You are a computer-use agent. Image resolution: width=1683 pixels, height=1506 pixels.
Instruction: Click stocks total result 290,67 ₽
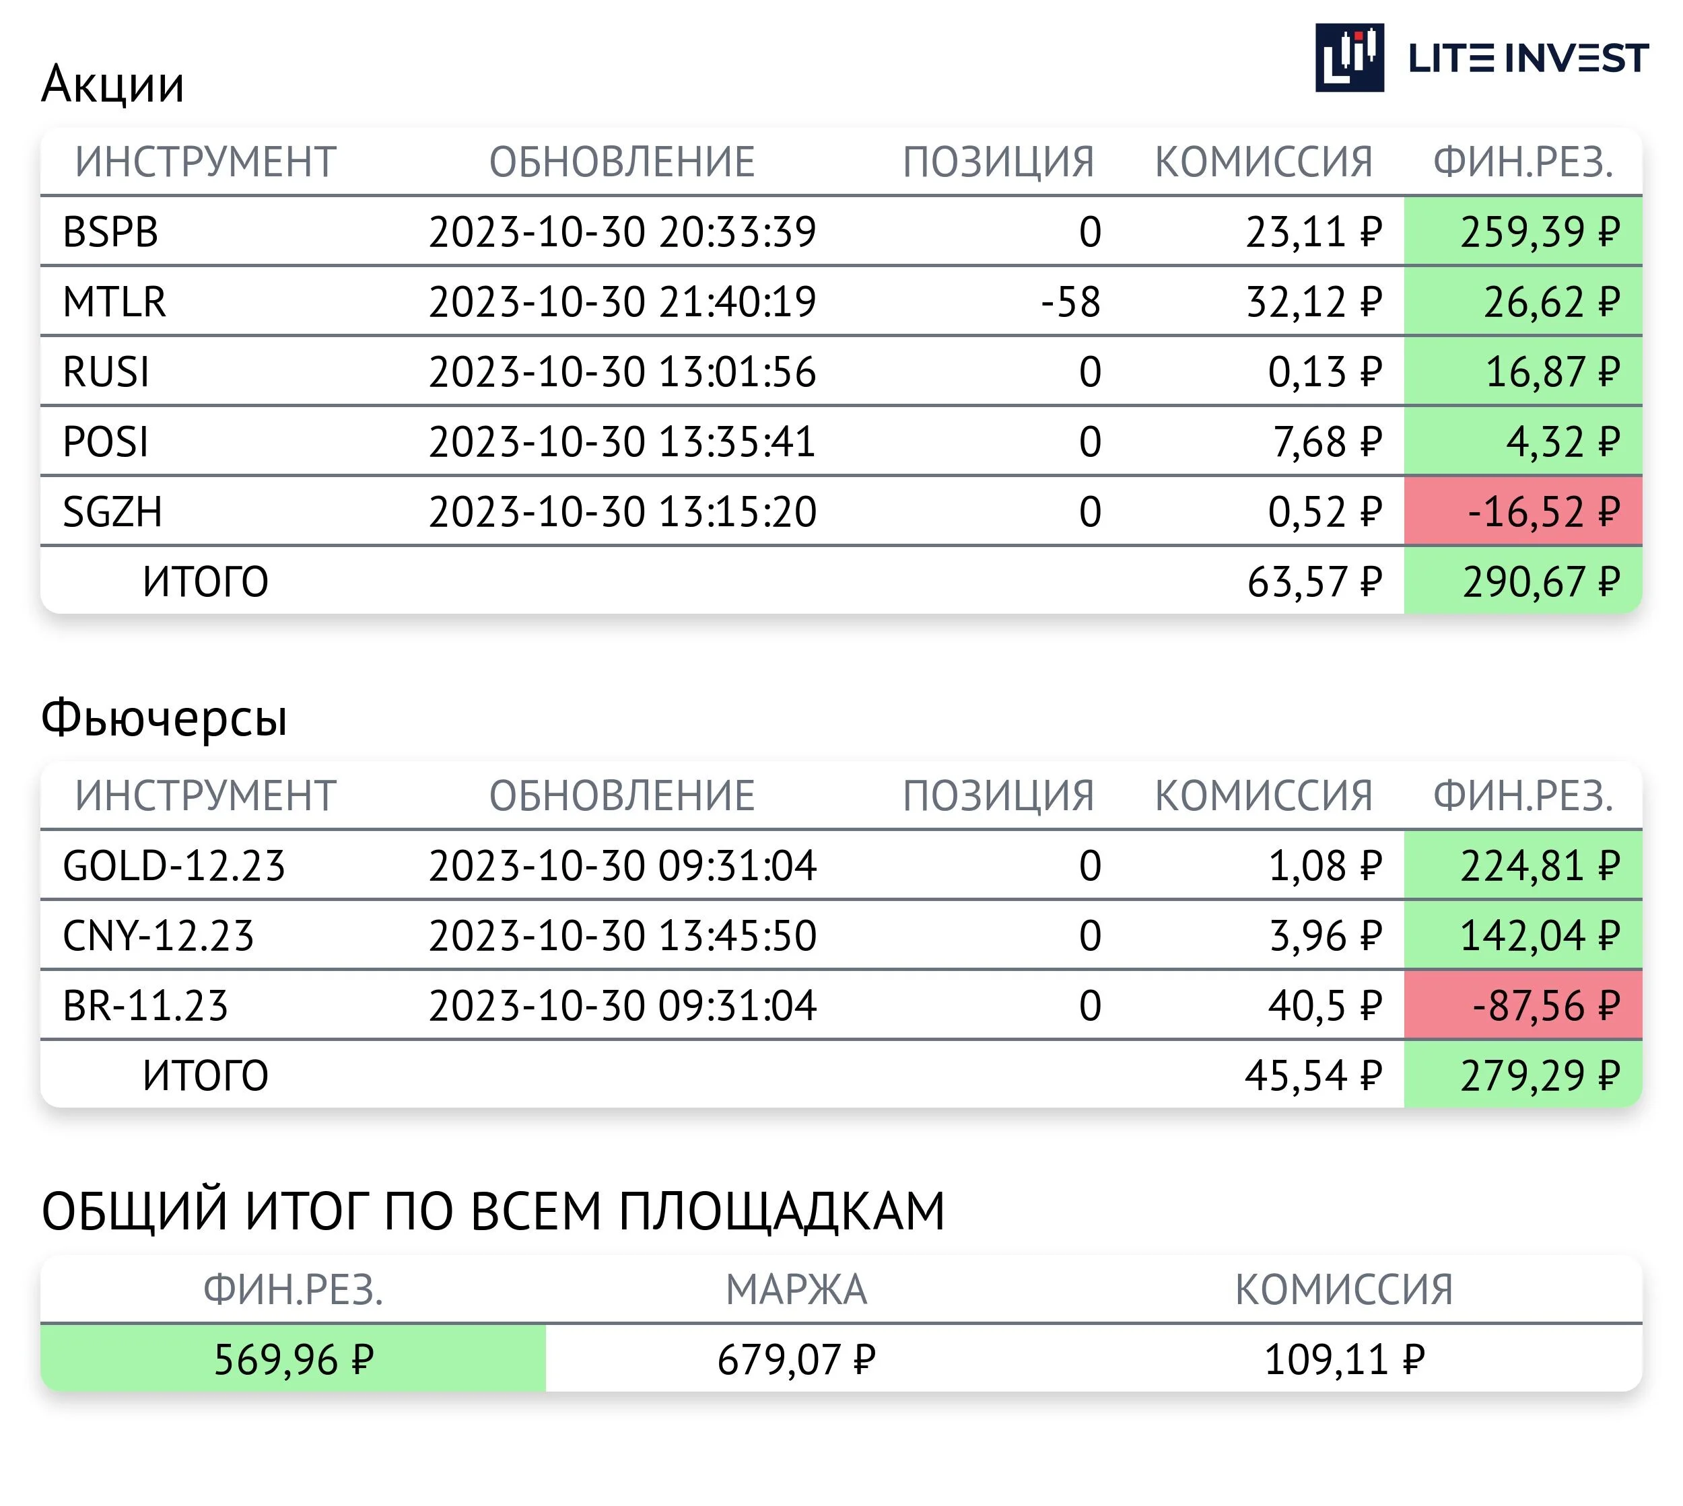(x=1540, y=581)
